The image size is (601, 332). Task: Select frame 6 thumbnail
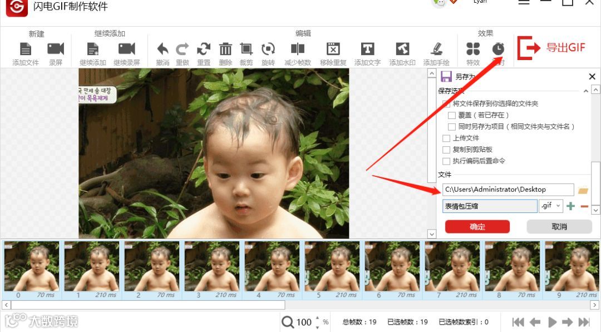click(392, 270)
